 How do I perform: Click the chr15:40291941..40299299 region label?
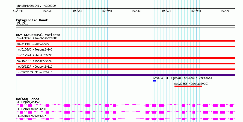pos(36,6)
